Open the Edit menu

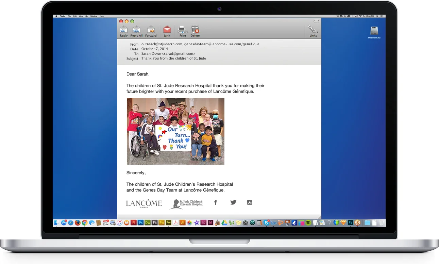75,16
